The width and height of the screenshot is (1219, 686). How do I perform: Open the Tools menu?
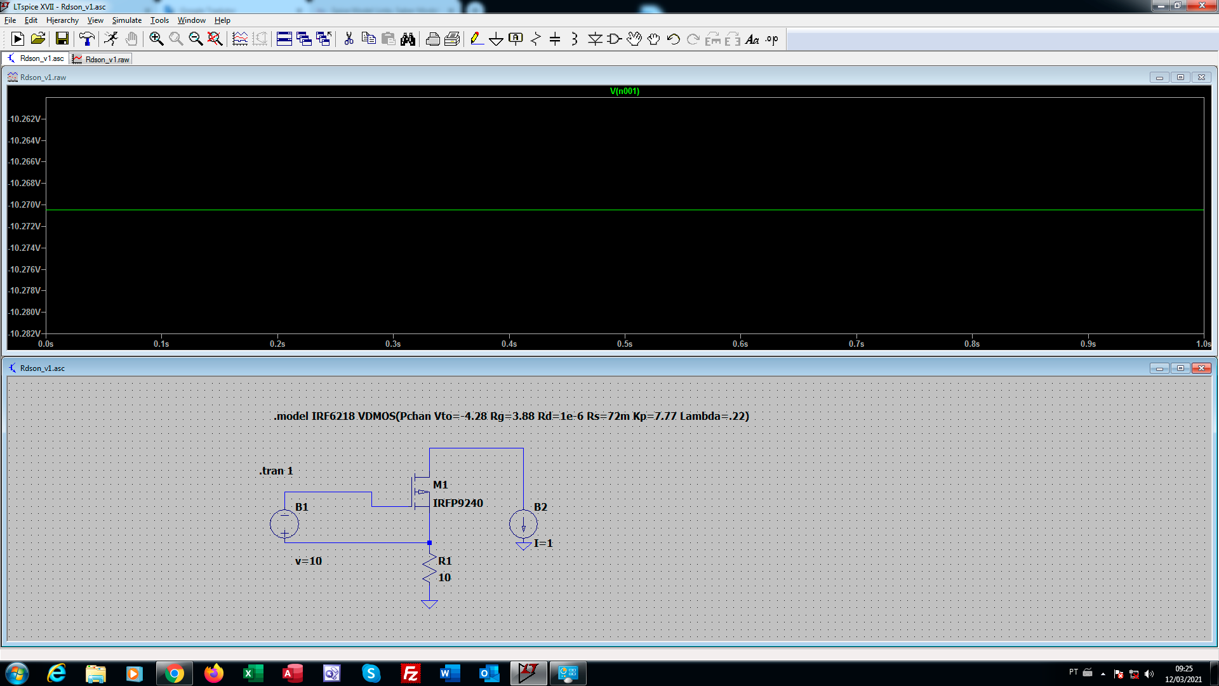159,20
